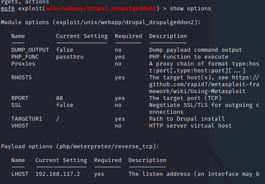The height and width of the screenshot is (184, 265).
Task: Click the 'false' value for SSL
Action: coord(65,105)
